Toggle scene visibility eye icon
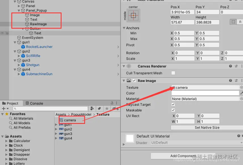Viewport: 243px width, 165px height. click(2, 33)
